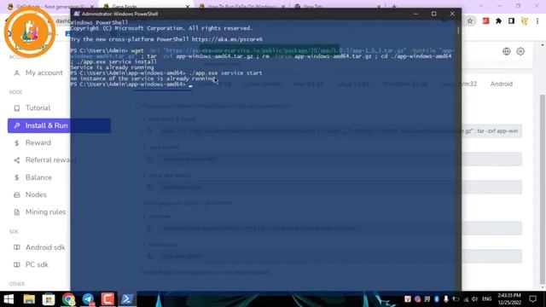Click the Reward dollar icon

tap(17, 143)
